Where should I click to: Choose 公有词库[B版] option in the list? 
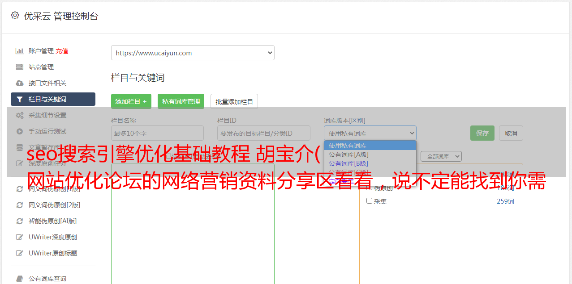pos(370,163)
